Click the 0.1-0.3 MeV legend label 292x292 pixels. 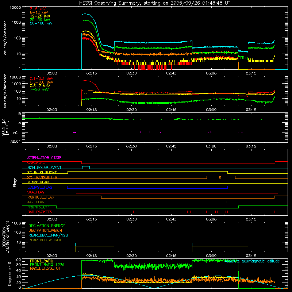pyautogui.click(x=42, y=78)
